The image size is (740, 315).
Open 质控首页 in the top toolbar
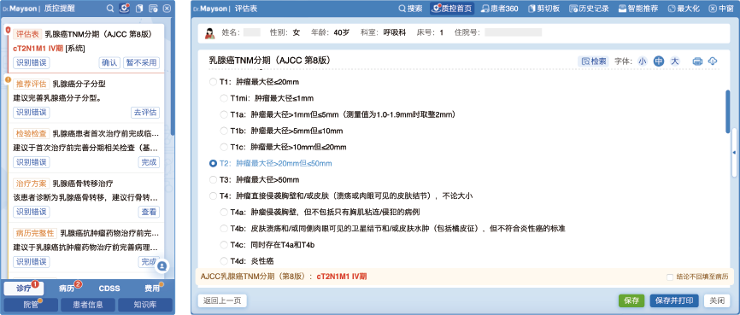[x=452, y=8]
